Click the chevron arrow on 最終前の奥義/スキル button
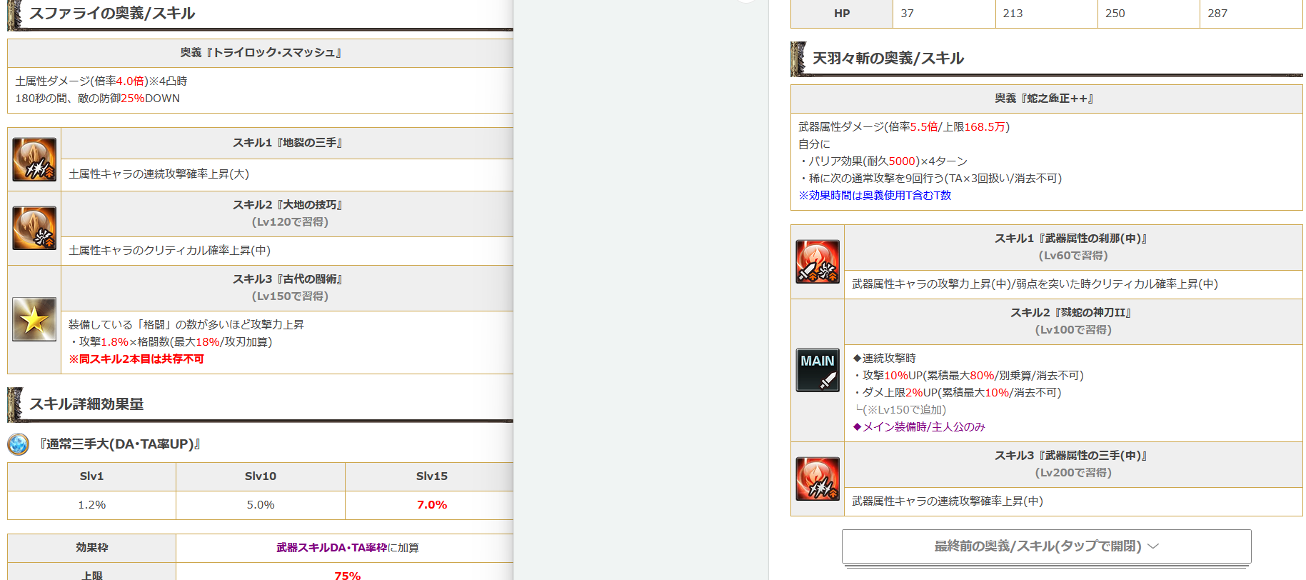 point(1153,546)
